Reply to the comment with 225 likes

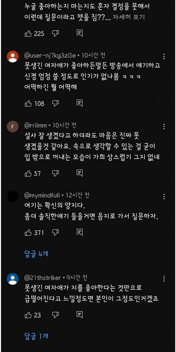(x=79, y=34)
